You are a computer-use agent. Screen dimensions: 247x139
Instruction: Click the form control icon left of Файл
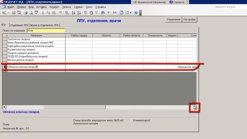coord(3,7)
